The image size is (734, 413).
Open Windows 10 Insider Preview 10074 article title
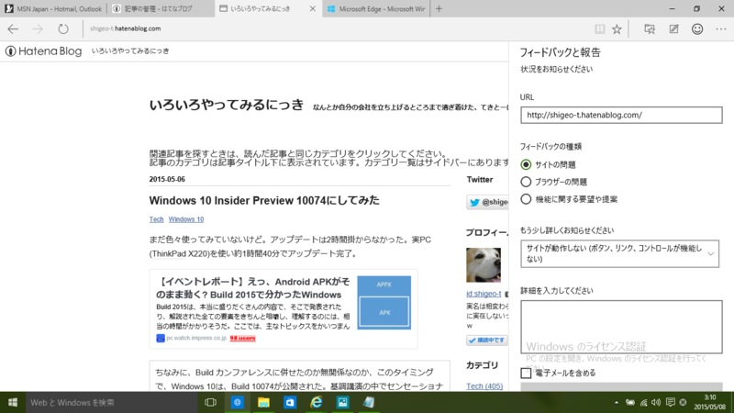264,200
